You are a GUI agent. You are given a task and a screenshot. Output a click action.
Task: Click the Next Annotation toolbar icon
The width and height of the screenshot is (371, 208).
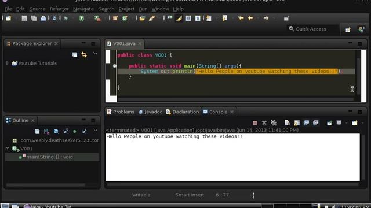pyautogui.click(x=209, y=18)
